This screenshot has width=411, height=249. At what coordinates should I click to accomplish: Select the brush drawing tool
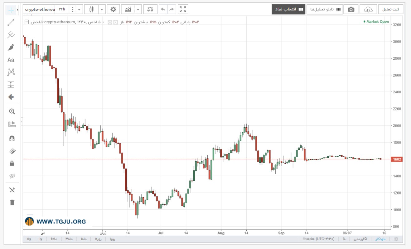pos(11,47)
